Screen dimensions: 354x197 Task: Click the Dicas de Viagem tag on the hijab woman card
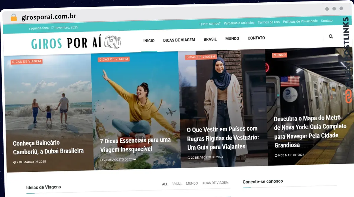tap(201, 57)
